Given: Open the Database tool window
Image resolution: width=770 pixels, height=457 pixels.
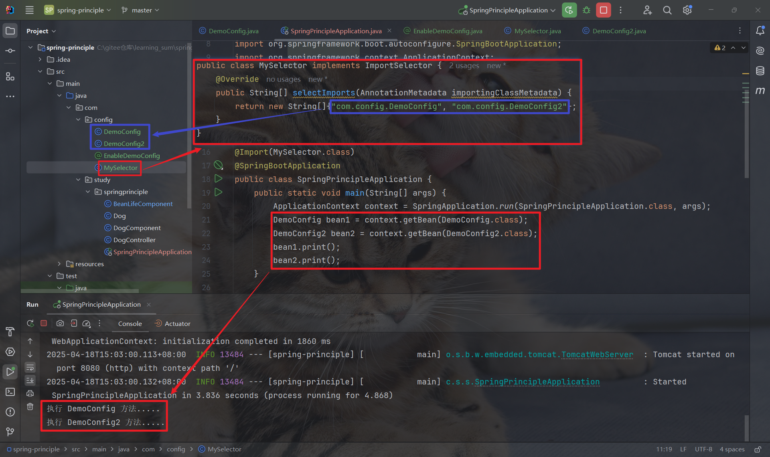Looking at the screenshot, I should coord(760,71).
